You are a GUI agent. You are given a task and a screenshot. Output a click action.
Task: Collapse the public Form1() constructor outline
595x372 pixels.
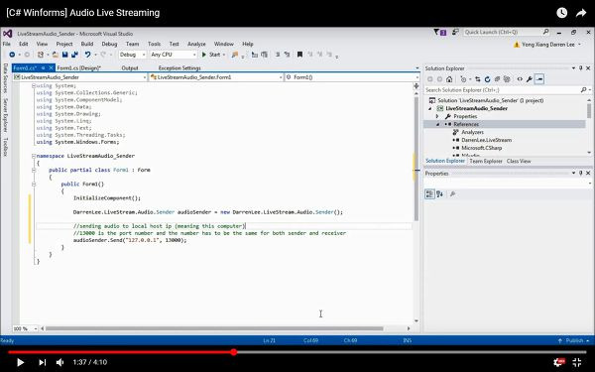point(34,185)
